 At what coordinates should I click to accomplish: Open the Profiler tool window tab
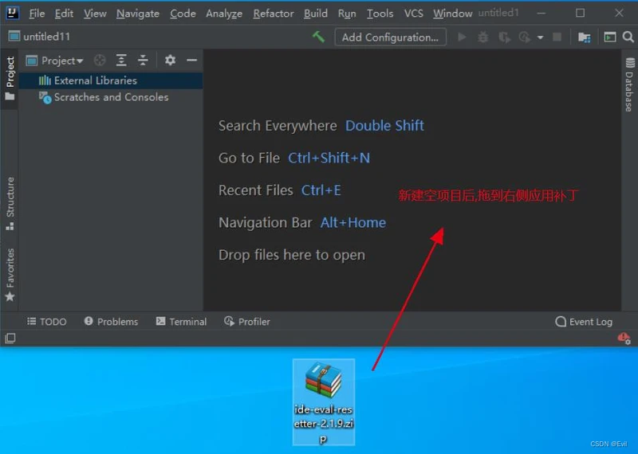coord(247,322)
